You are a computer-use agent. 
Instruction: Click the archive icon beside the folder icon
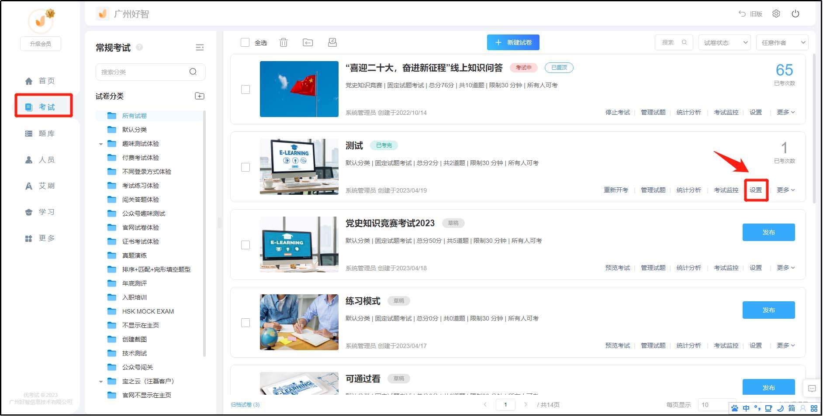[332, 42]
